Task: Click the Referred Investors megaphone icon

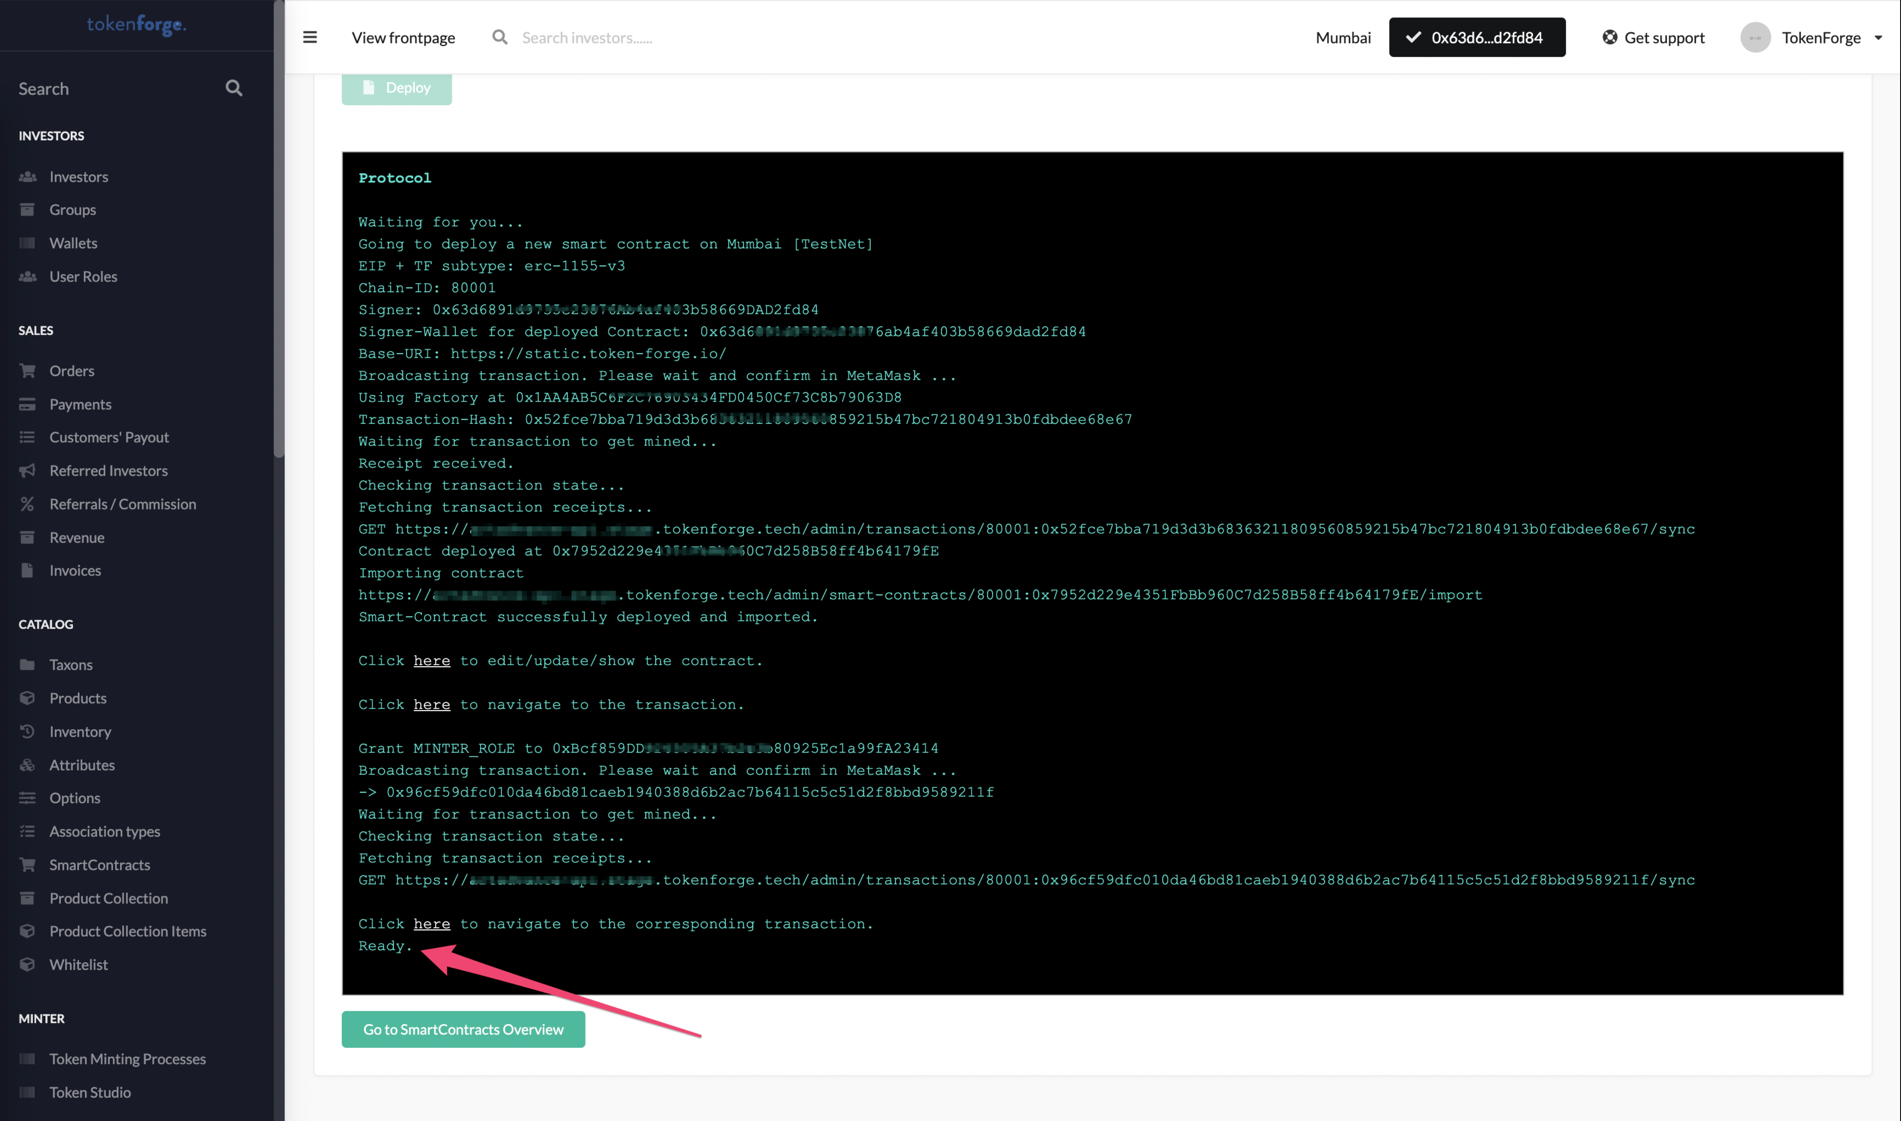Action: (27, 471)
